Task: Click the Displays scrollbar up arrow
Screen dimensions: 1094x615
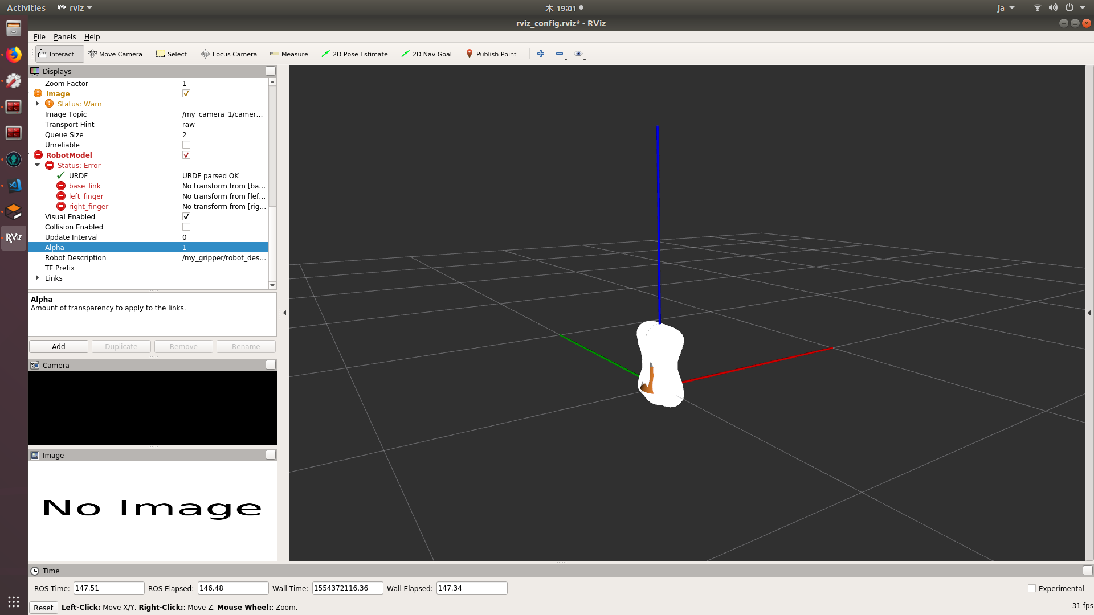Action: (x=272, y=82)
